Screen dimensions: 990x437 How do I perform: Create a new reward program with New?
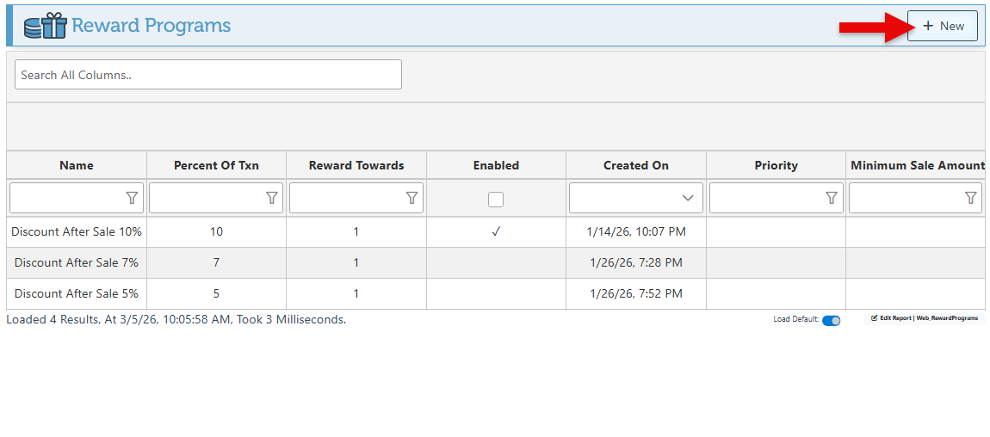tap(943, 26)
